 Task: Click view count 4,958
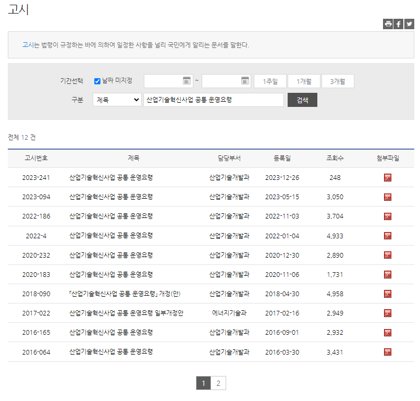[x=335, y=294]
